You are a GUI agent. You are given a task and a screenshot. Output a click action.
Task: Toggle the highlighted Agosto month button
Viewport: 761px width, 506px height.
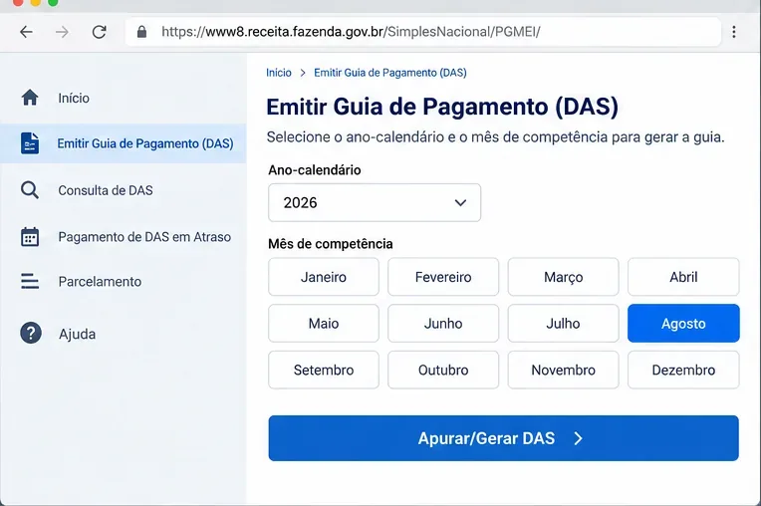coord(683,324)
